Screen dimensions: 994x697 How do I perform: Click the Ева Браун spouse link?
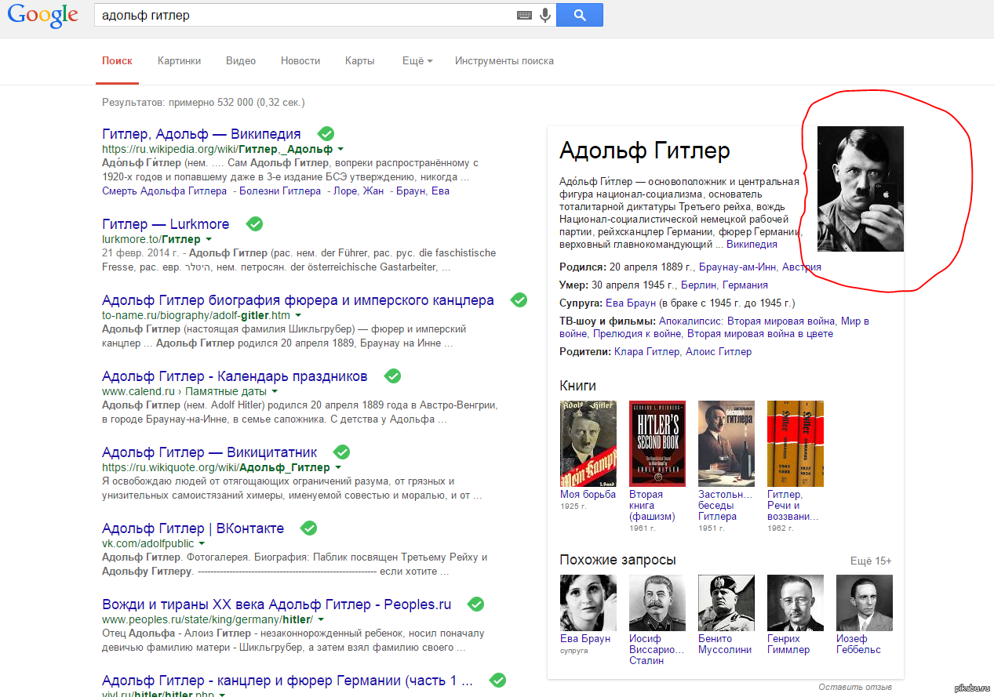pos(630,303)
